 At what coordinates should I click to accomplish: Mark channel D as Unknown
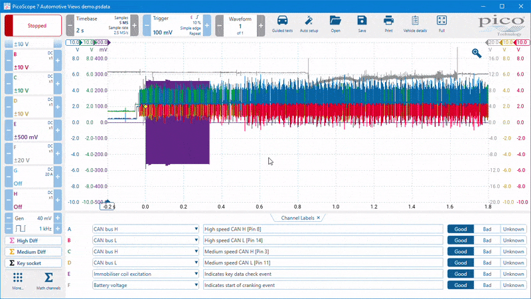click(513, 262)
